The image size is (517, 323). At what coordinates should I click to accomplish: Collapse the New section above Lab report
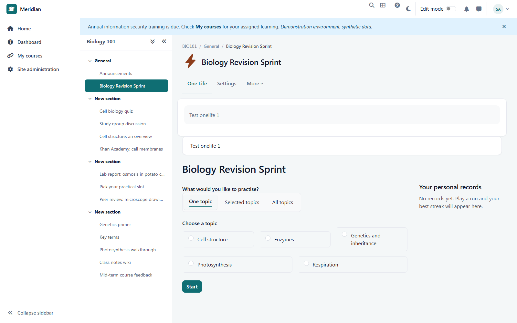click(90, 162)
